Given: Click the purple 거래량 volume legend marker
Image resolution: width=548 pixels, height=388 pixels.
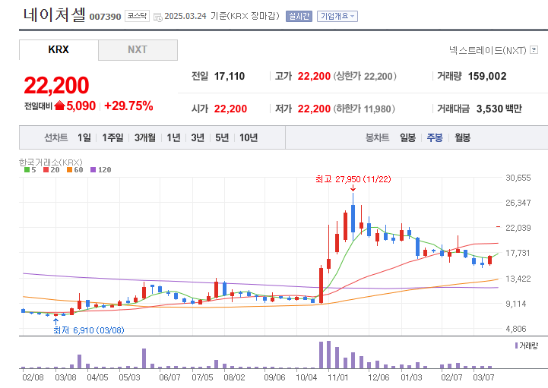Looking at the screenshot, I should click(516, 345).
